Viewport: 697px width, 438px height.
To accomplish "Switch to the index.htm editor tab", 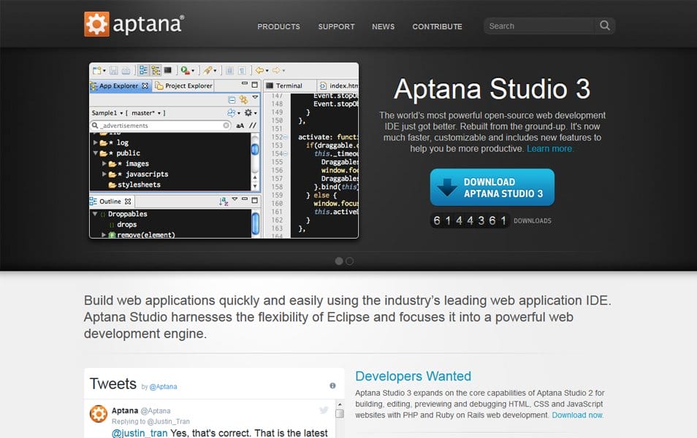I will click(x=339, y=85).
